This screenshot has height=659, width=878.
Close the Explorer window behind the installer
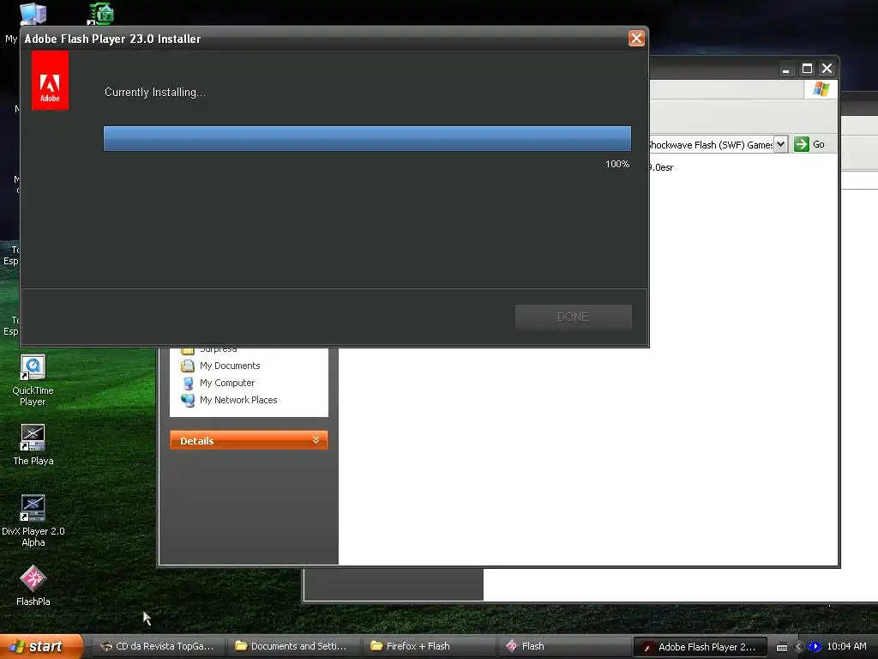(x=827, y=69)
